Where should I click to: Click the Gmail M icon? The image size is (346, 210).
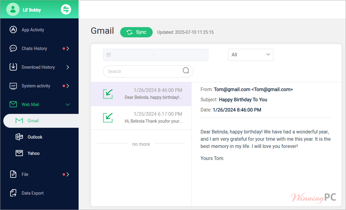pos(19,121)
